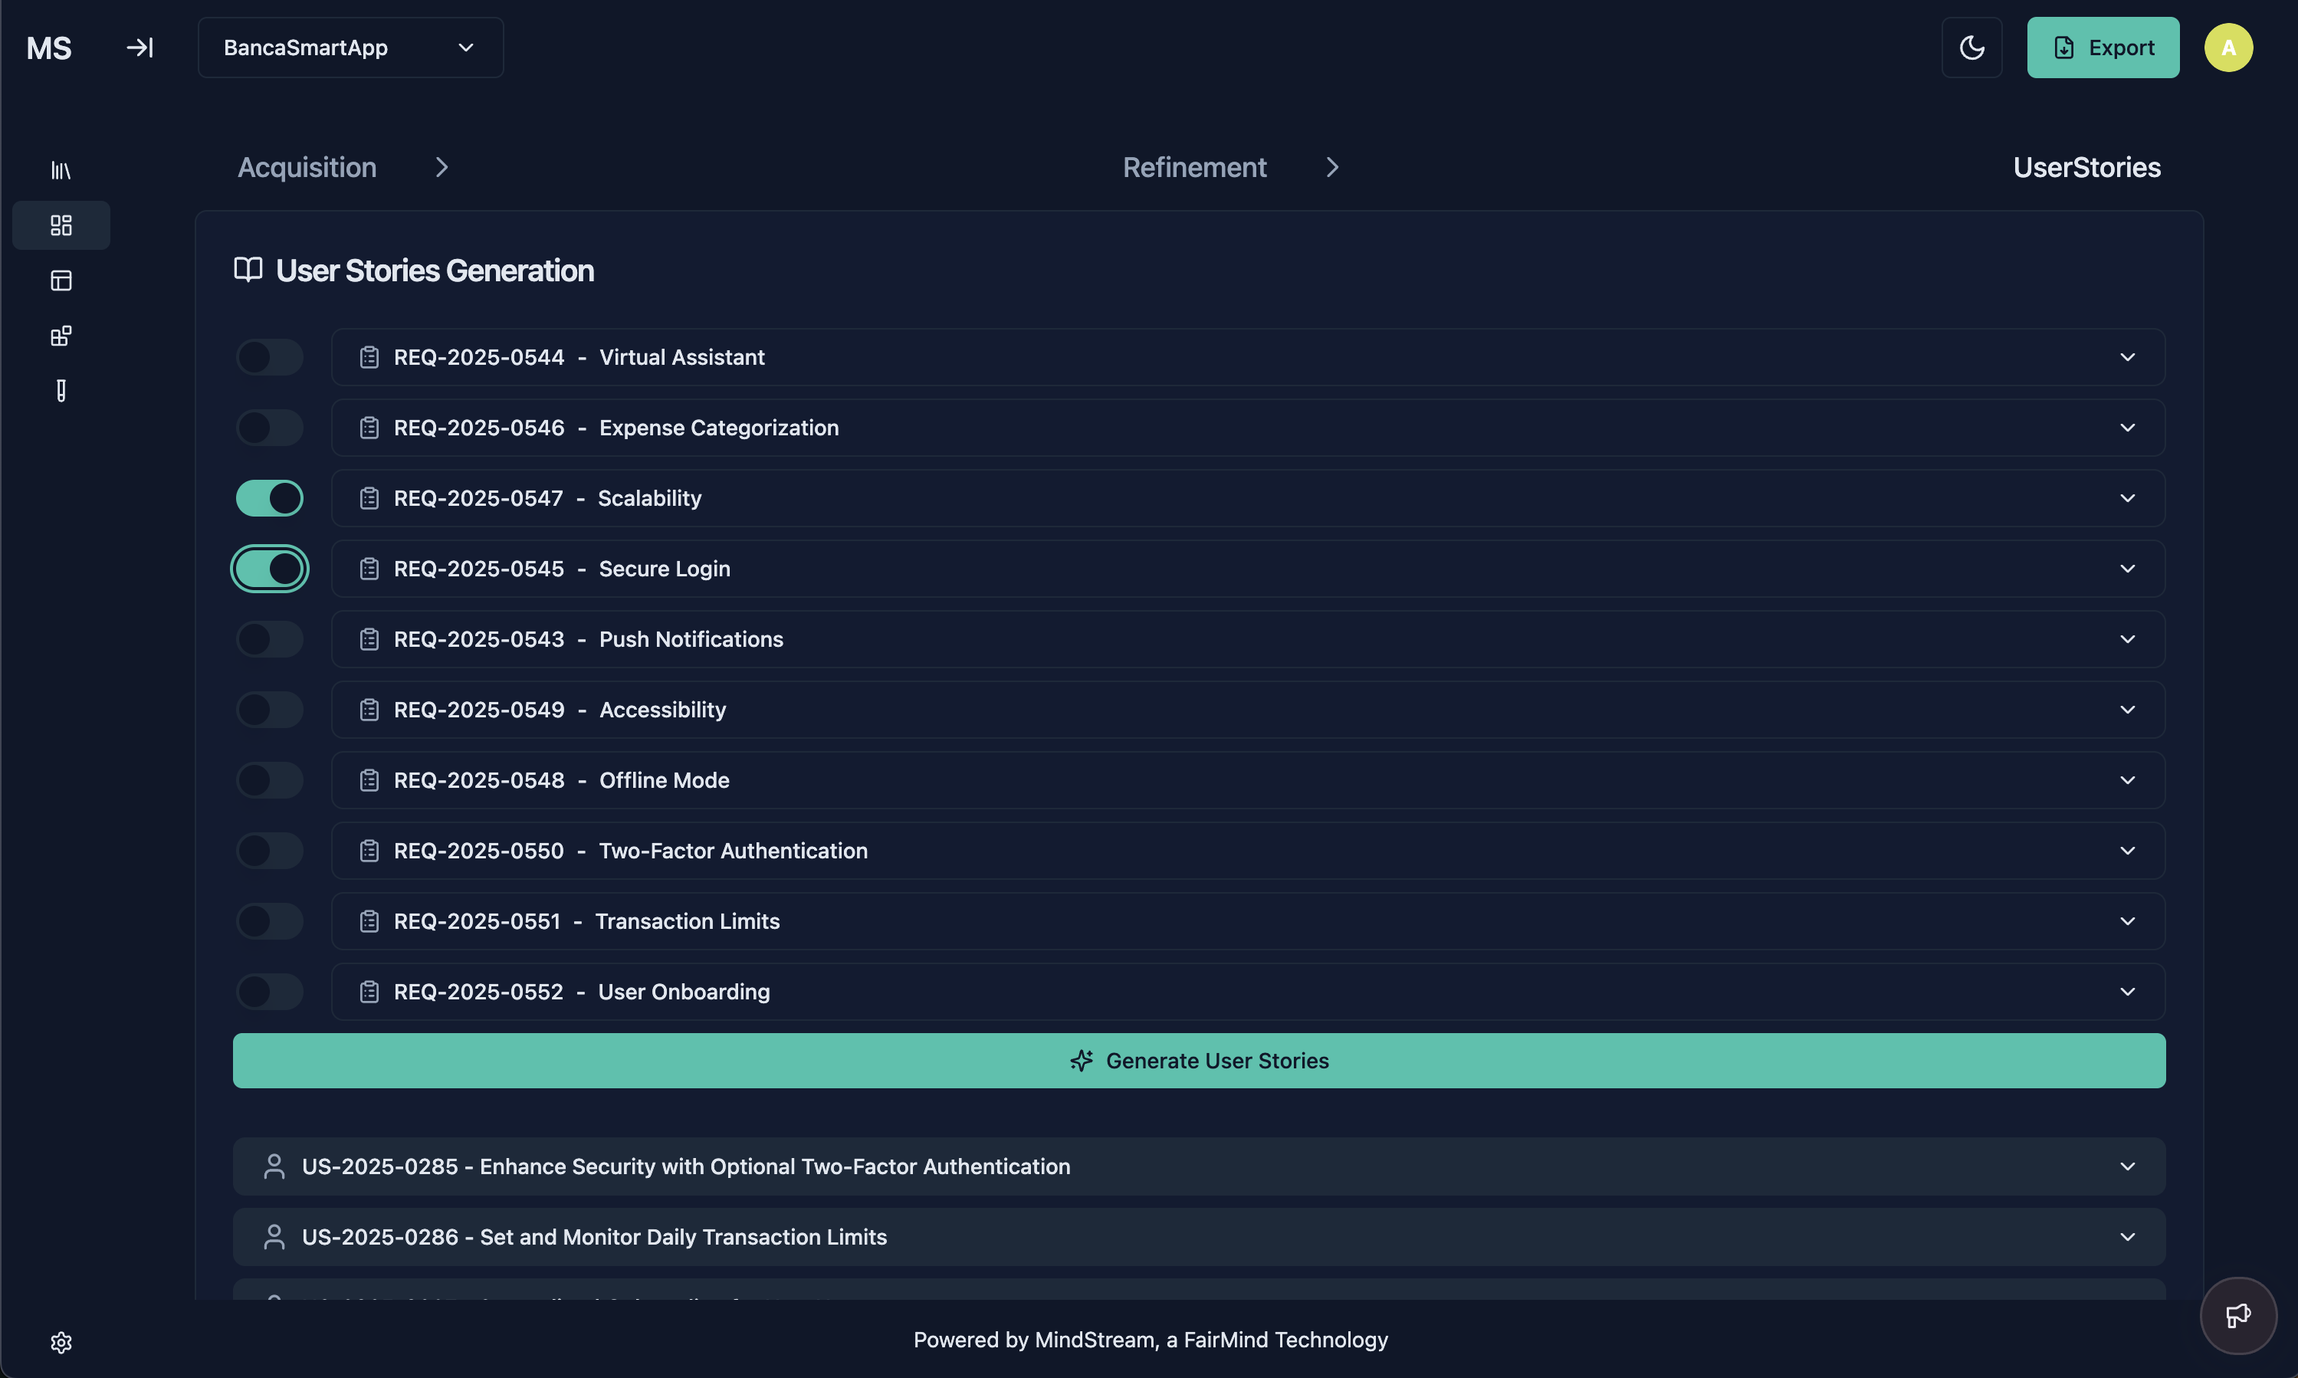
Task: Go to the Acquisition step
Action: click(x=307, y=167)
